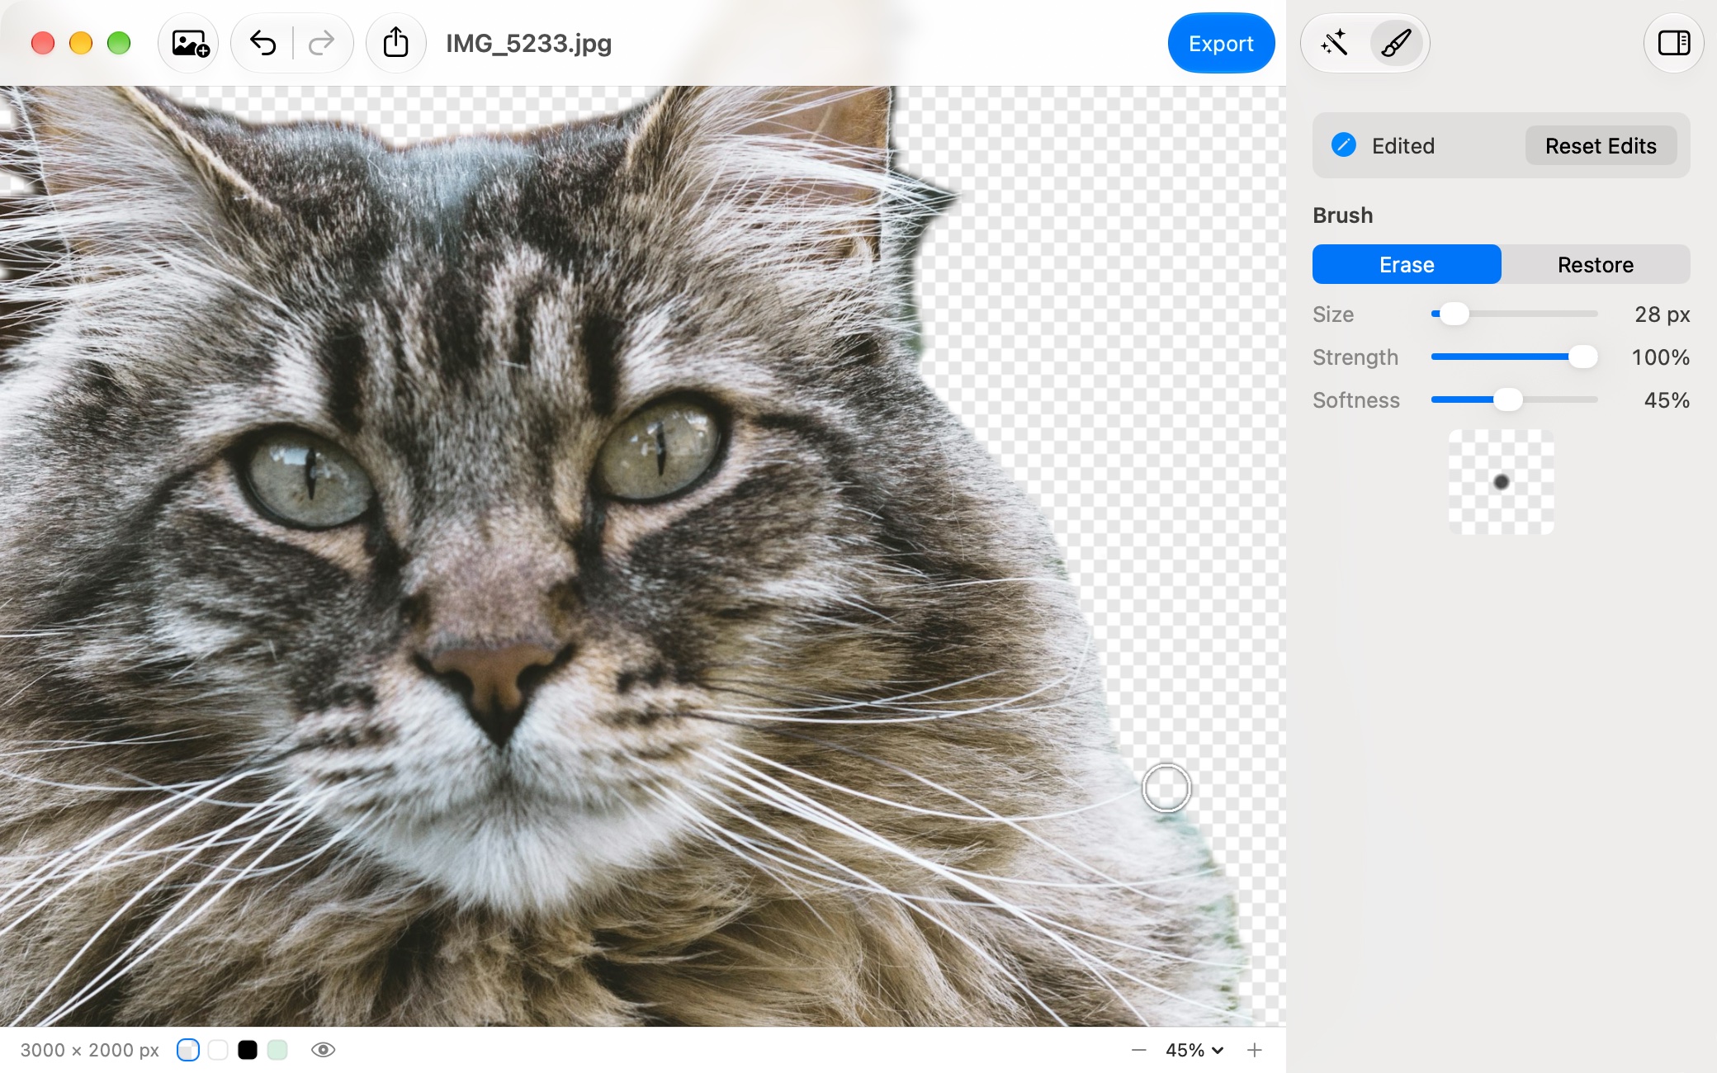Toggle the sidebar panel icon
The height and width of the screenshot is (1073, 1717).
[x=1674, y=43]
